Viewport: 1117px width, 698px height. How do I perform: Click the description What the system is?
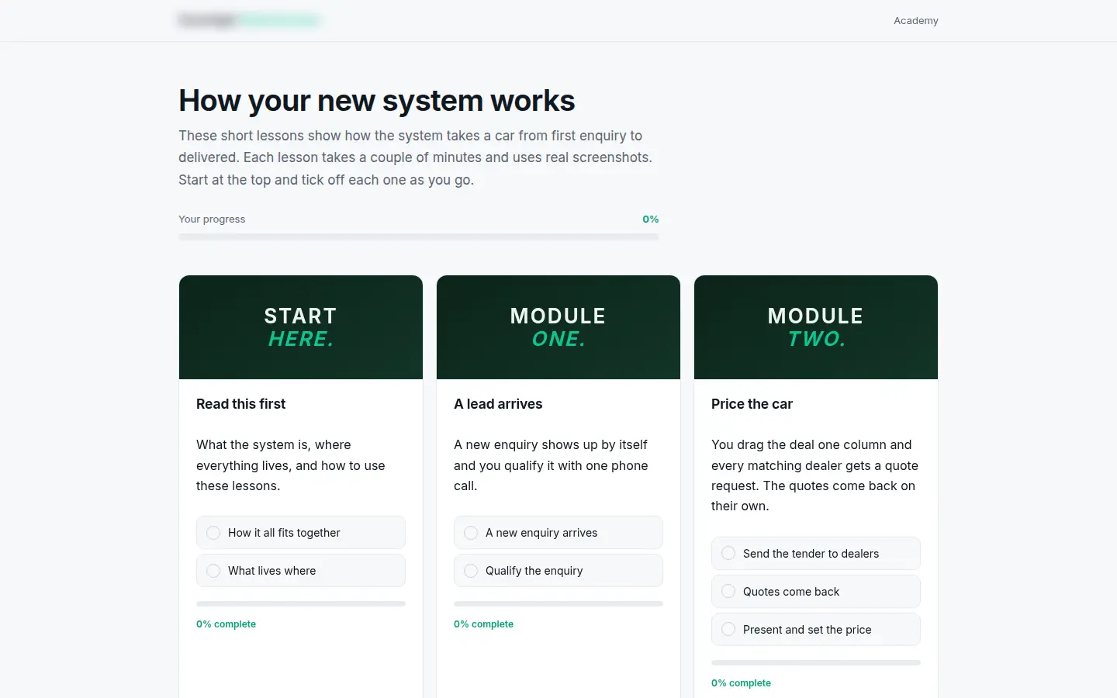[x=291, y=465]
